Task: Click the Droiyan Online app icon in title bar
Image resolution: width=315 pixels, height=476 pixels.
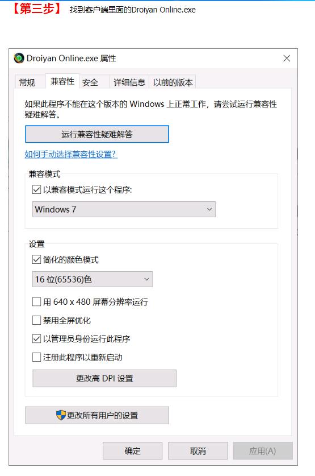Action: click(x=19, y=58)
